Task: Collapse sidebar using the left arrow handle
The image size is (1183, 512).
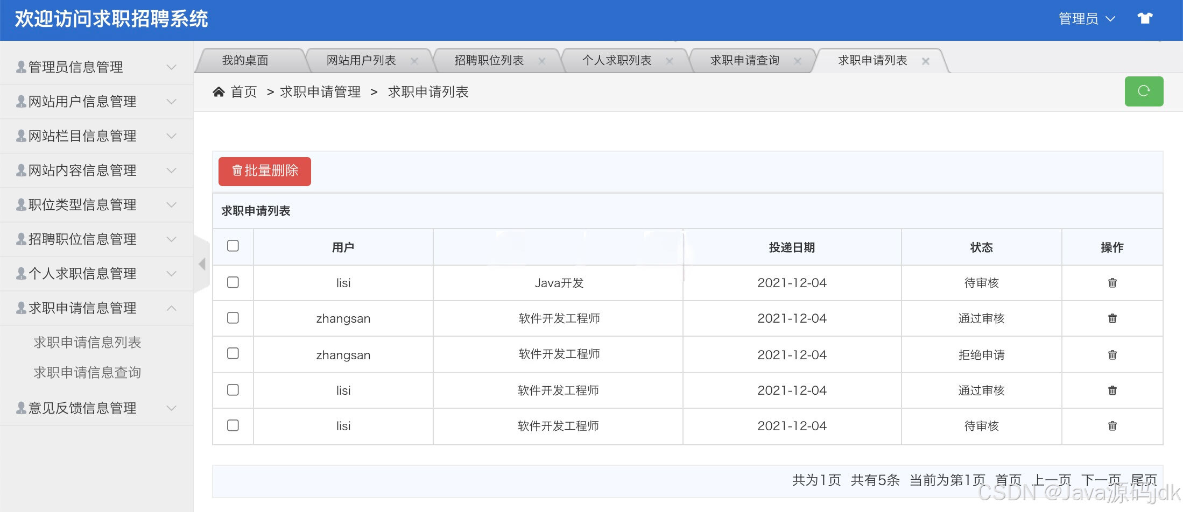Action: coord(202,264)
